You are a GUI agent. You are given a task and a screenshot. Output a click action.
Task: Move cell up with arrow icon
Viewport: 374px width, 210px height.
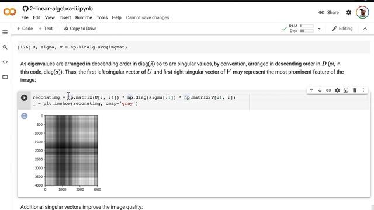click(311, 90)
